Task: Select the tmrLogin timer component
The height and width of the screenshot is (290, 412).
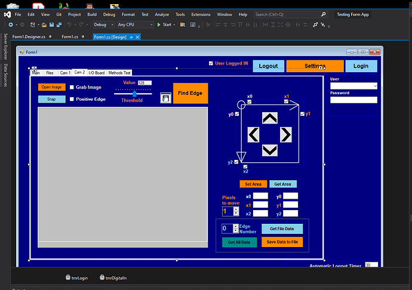Action: click(x=76, y=277)
